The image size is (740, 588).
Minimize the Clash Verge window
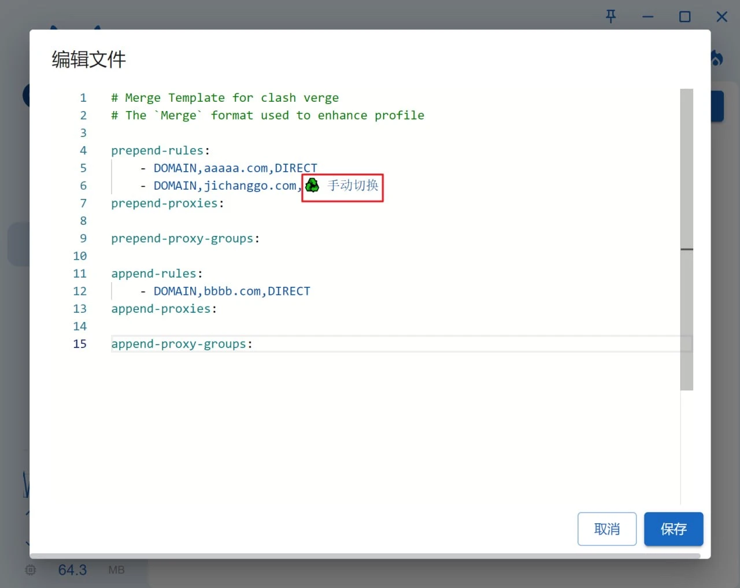click(647, 17)
